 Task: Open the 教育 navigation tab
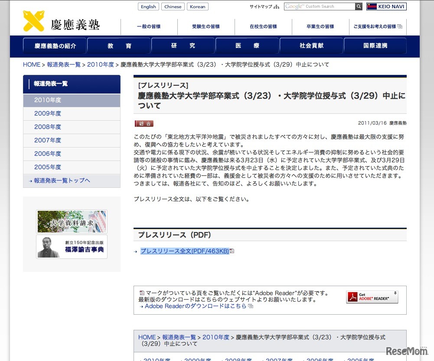click(x=119, y=46)
